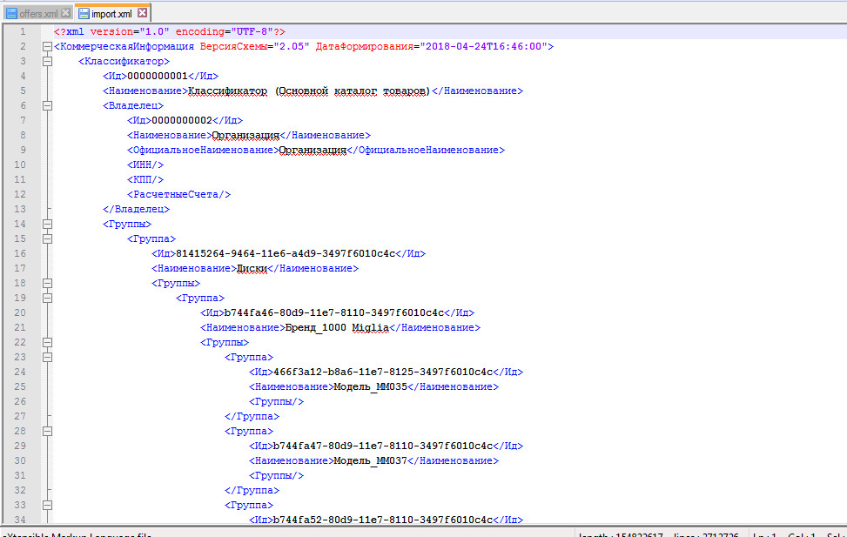
Task: Fold the Владелец element on line 6
Action: (x=47, y=106)
